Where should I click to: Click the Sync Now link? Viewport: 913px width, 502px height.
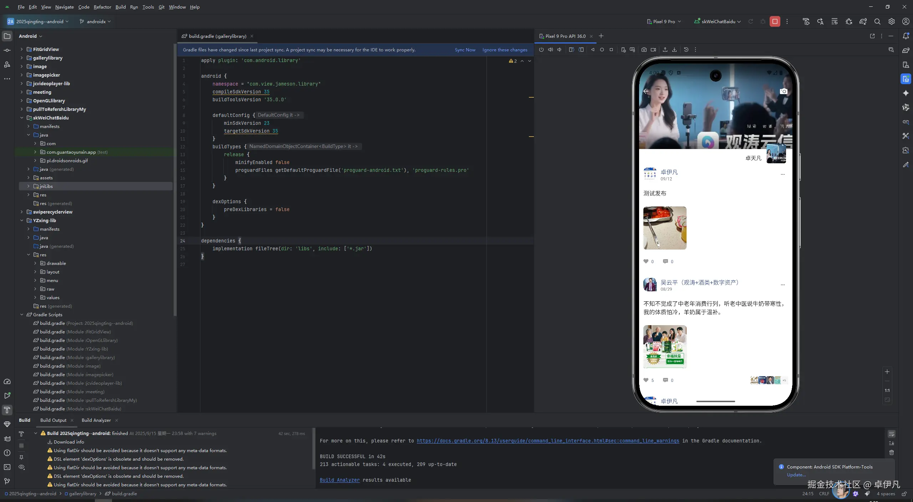pos(465,50)
